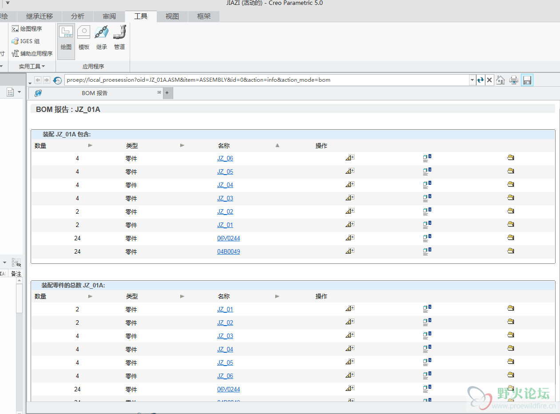The width and height of the screenshot is (560, 414).
Task: Print the BOM report
Action: (514, 80)
